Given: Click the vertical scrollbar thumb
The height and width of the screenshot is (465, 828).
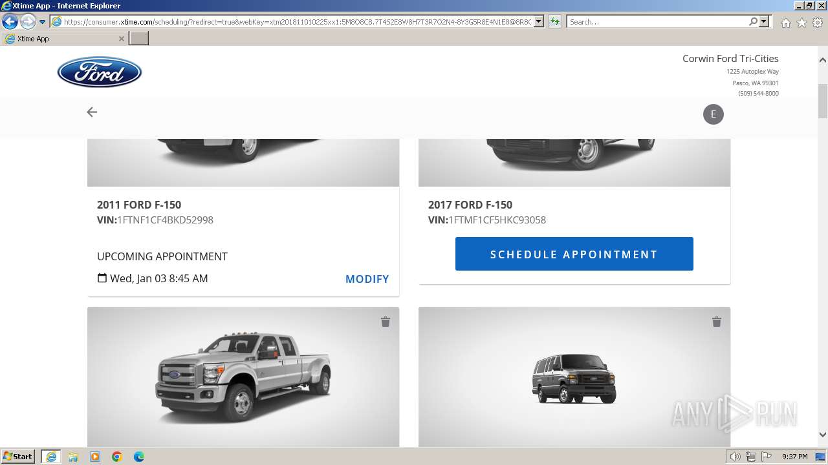Looking at the screenshot, I should (x=823, y=100).
